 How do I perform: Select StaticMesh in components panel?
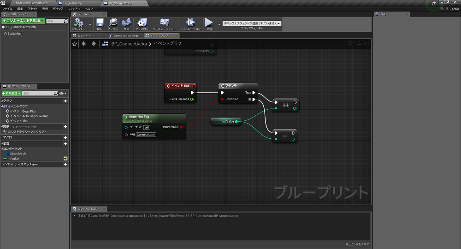(x=15, y=34)
